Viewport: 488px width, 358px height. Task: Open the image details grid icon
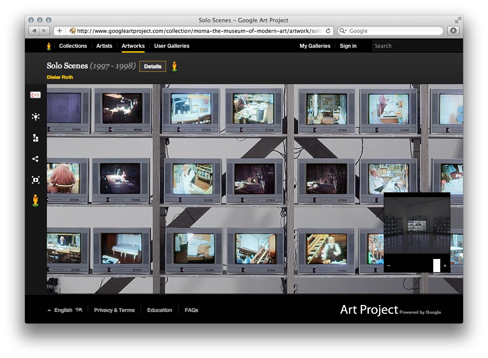[x=35, y=138]
